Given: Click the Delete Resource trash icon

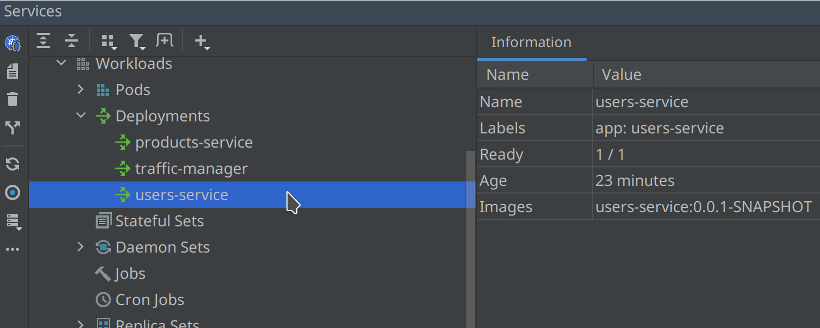Looking at the screenshot, I should [13, 99].
